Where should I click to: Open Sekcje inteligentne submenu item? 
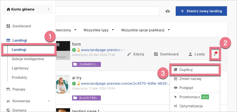pyautogui.click(x=28, y=59)
